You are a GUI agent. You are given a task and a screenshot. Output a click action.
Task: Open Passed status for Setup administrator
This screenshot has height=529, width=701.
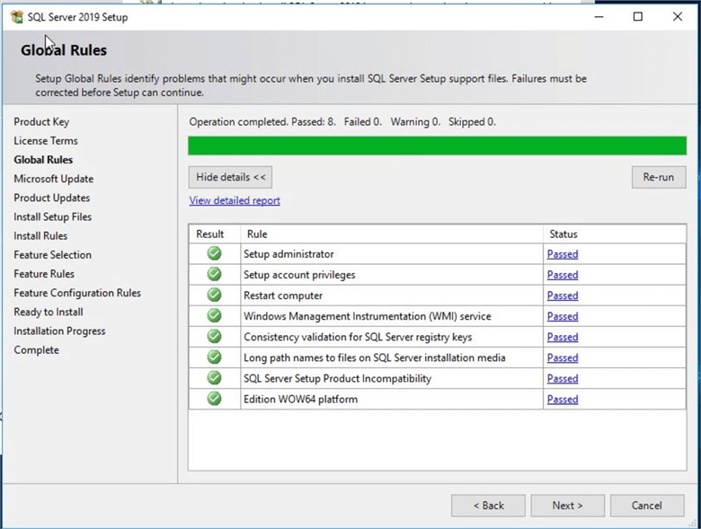coord(563,254)
